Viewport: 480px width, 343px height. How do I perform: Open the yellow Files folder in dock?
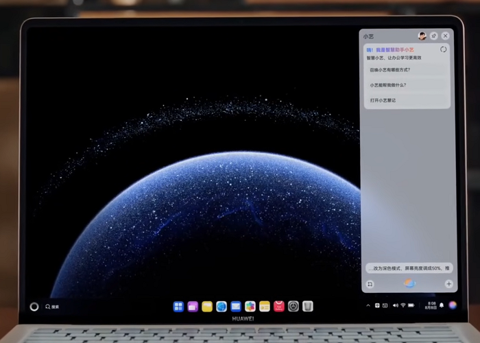(207, 306)
